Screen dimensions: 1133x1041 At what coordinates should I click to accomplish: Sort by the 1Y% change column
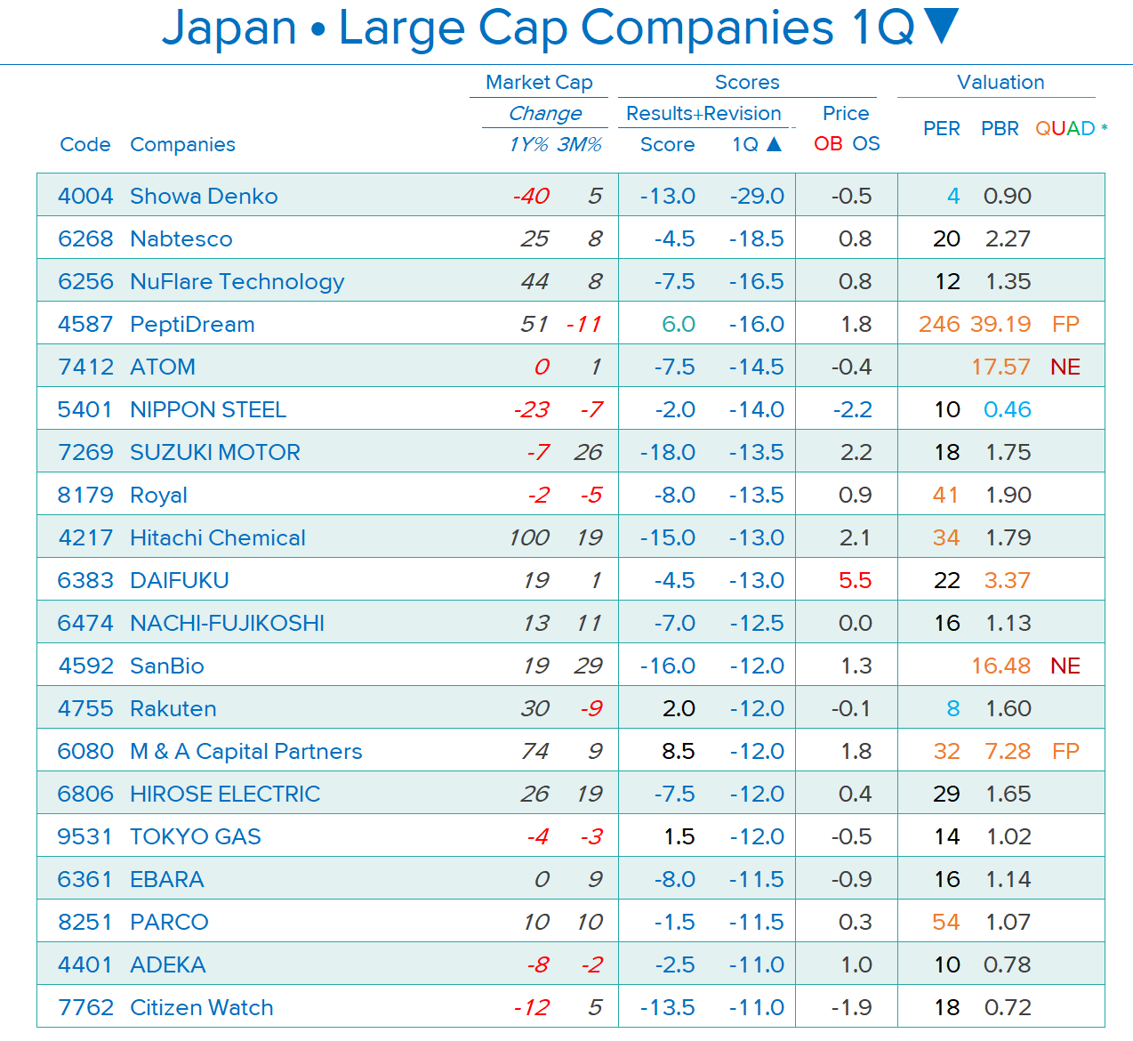528,144
